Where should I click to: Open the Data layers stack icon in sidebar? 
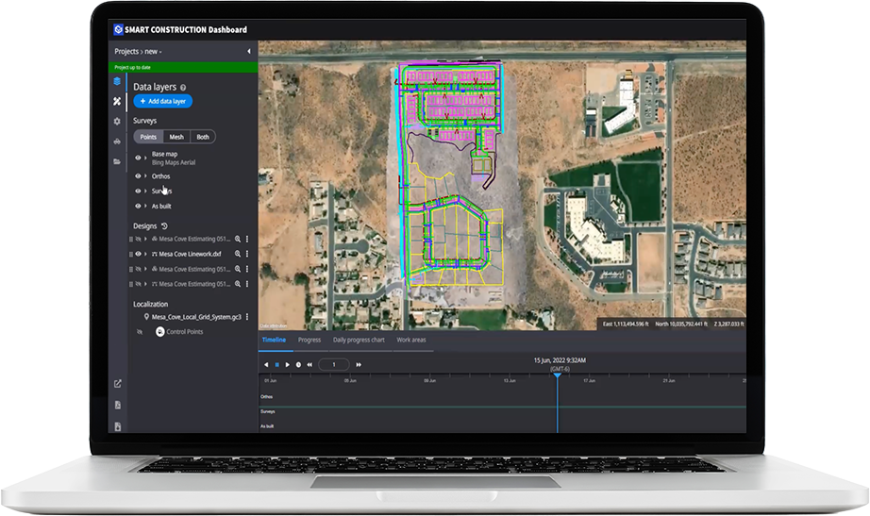tap(117, 81)
